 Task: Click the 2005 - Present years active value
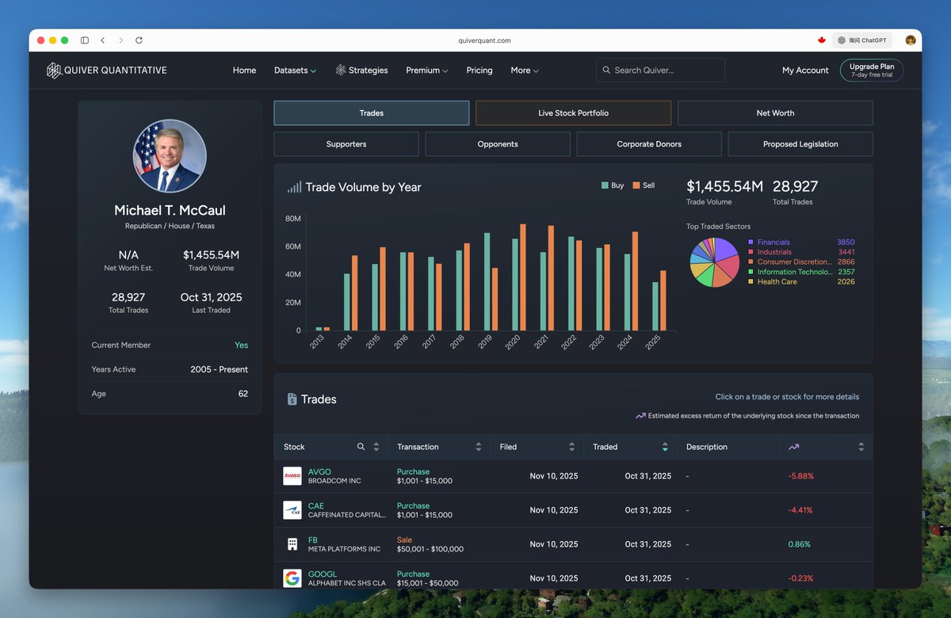220,370
